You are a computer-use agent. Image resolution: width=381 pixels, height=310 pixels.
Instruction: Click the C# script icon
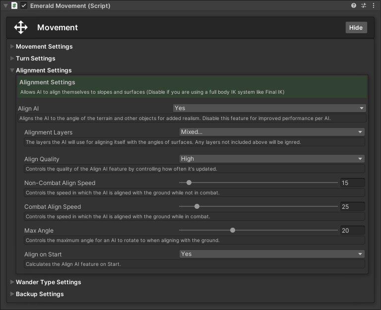point(14,5)
